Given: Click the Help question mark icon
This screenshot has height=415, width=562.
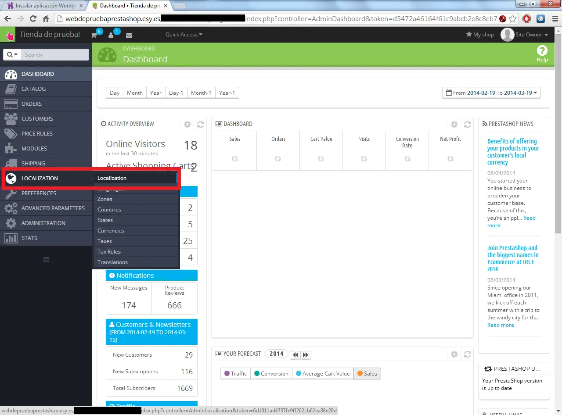Looking at the screenshot, I should click(542, 50).
